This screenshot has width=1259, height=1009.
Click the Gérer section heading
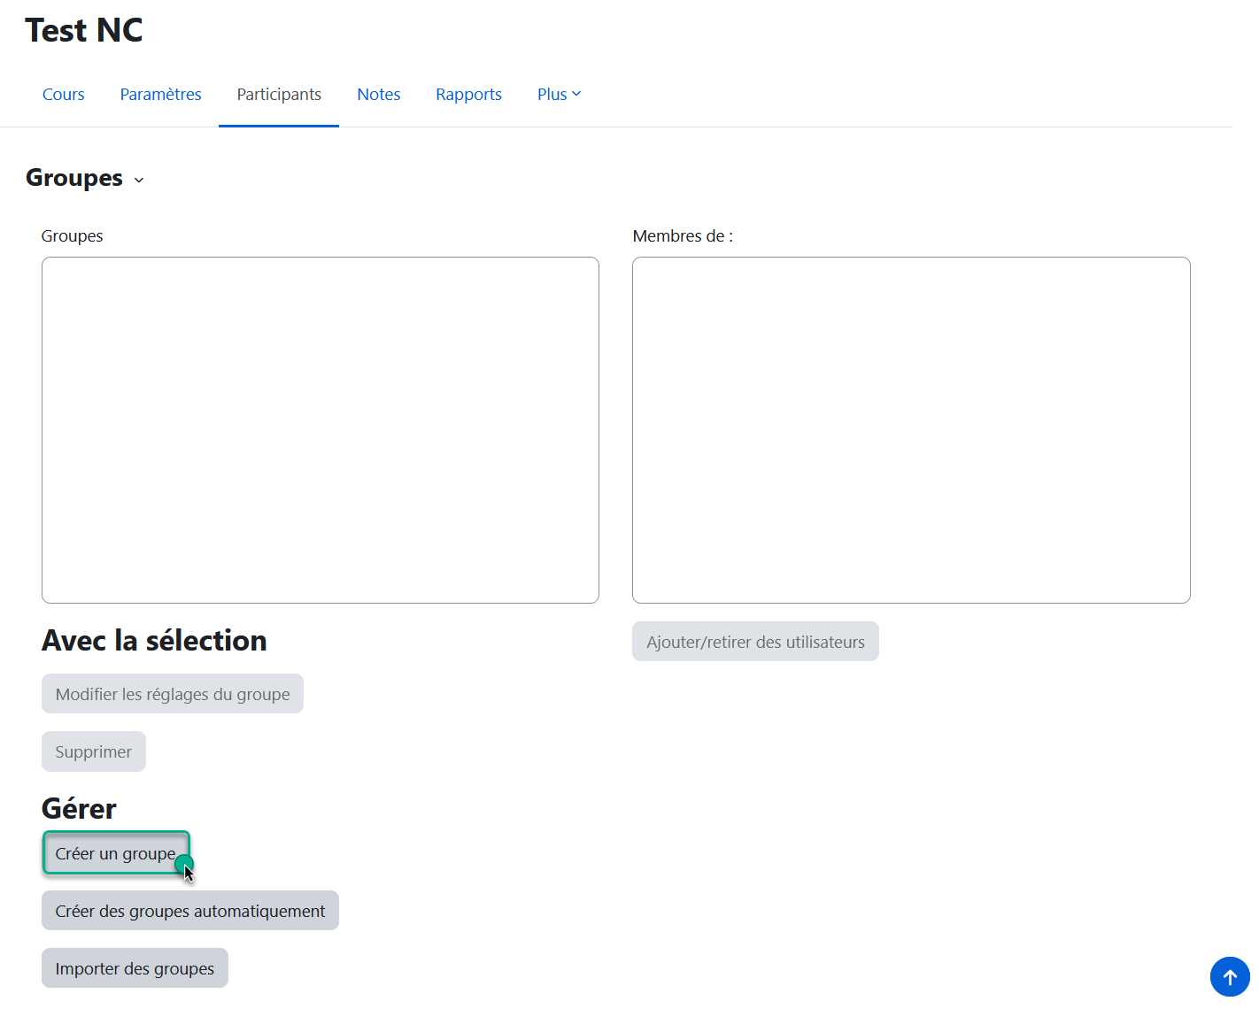pyautogui.click(x=79, y=808)
